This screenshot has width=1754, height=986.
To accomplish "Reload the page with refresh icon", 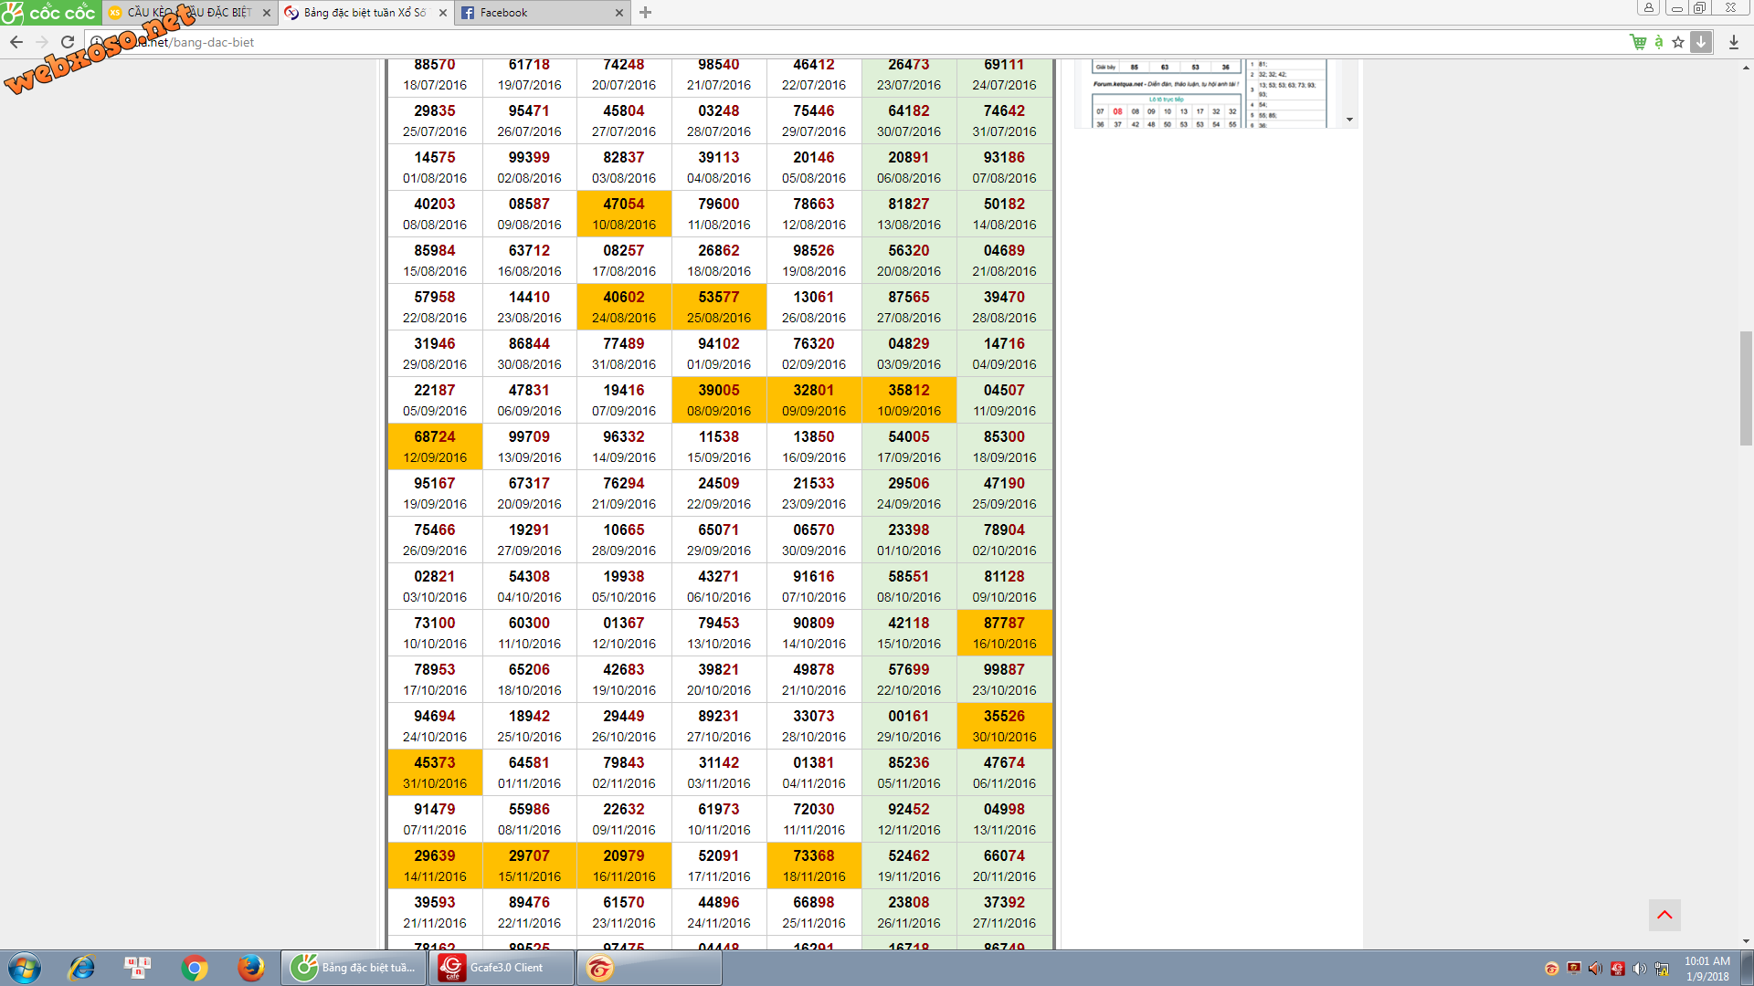I will [x=68, y=42].
